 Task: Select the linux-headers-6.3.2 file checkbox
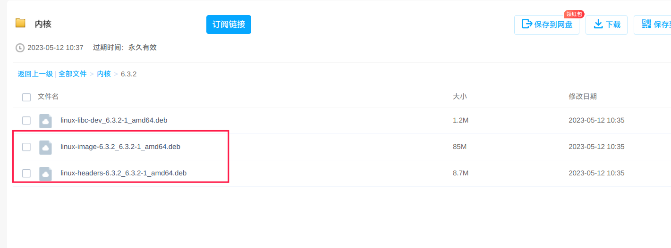tap(26, 174)
